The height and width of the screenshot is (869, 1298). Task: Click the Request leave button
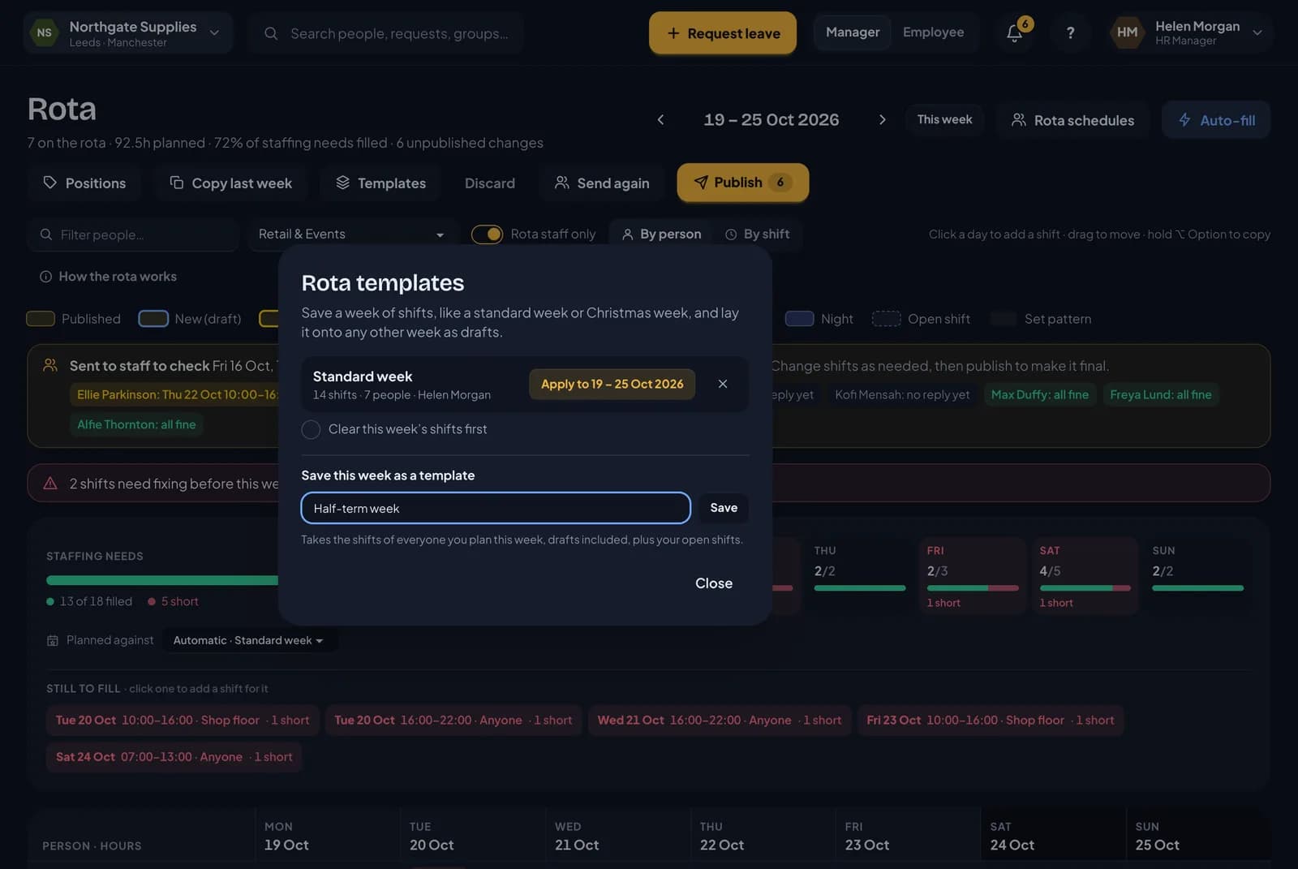pos(723,33)
